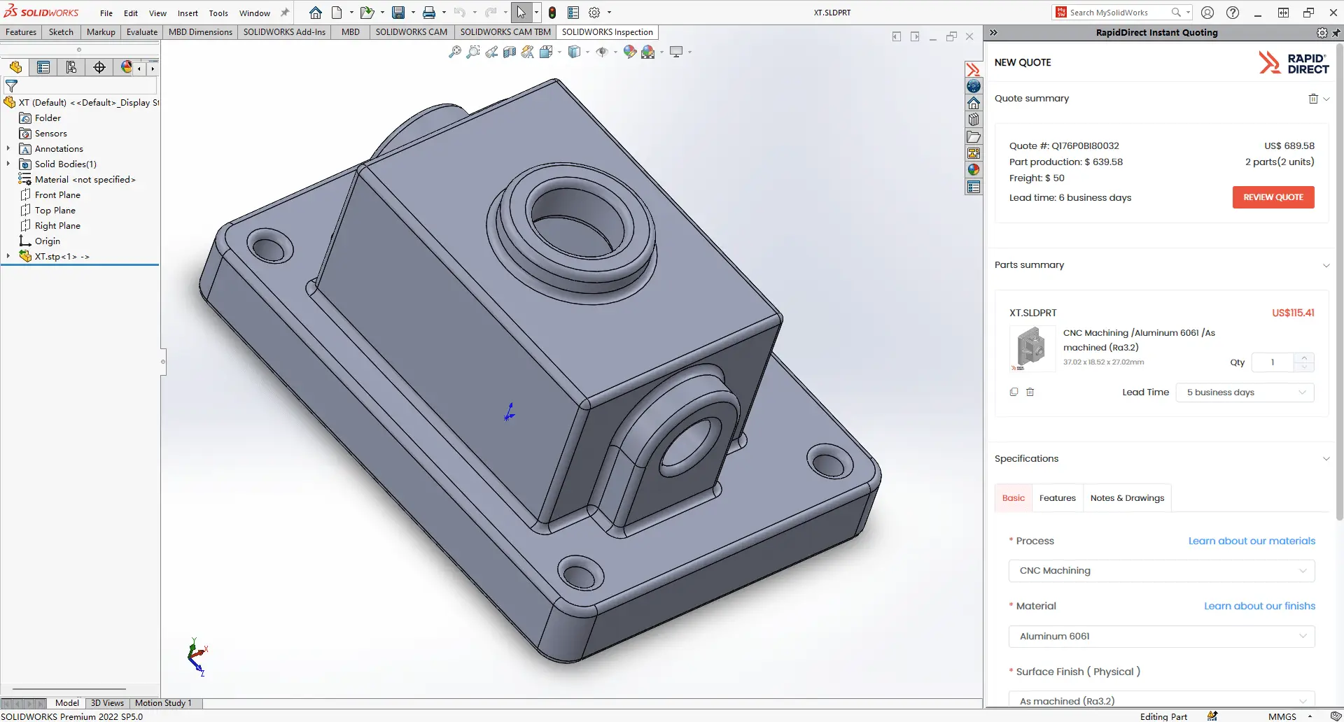Open the 3D Views bottom tab
This screenshot has width=1344, height=722.
coord(107,703)
